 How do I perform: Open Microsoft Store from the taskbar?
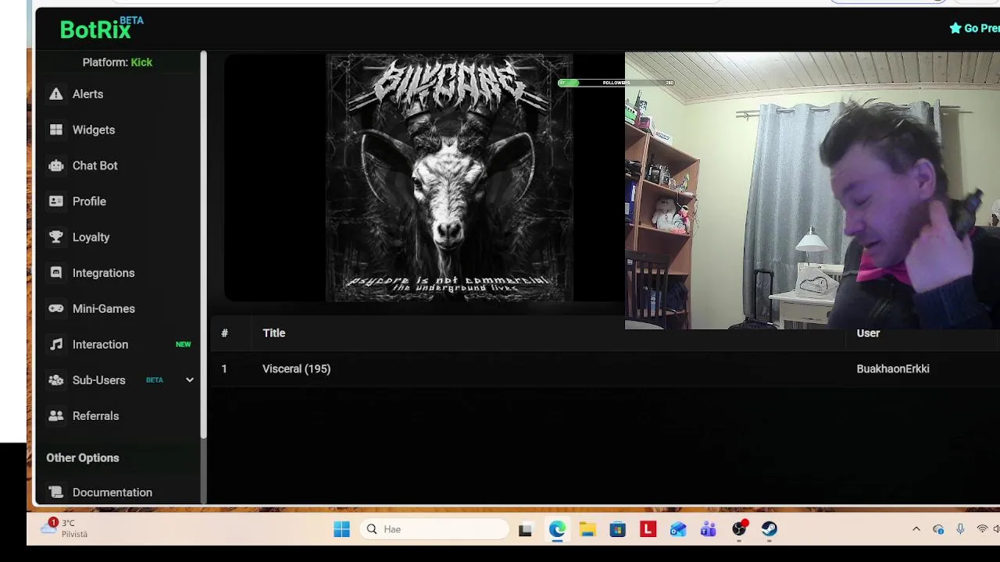pos(618,529)
